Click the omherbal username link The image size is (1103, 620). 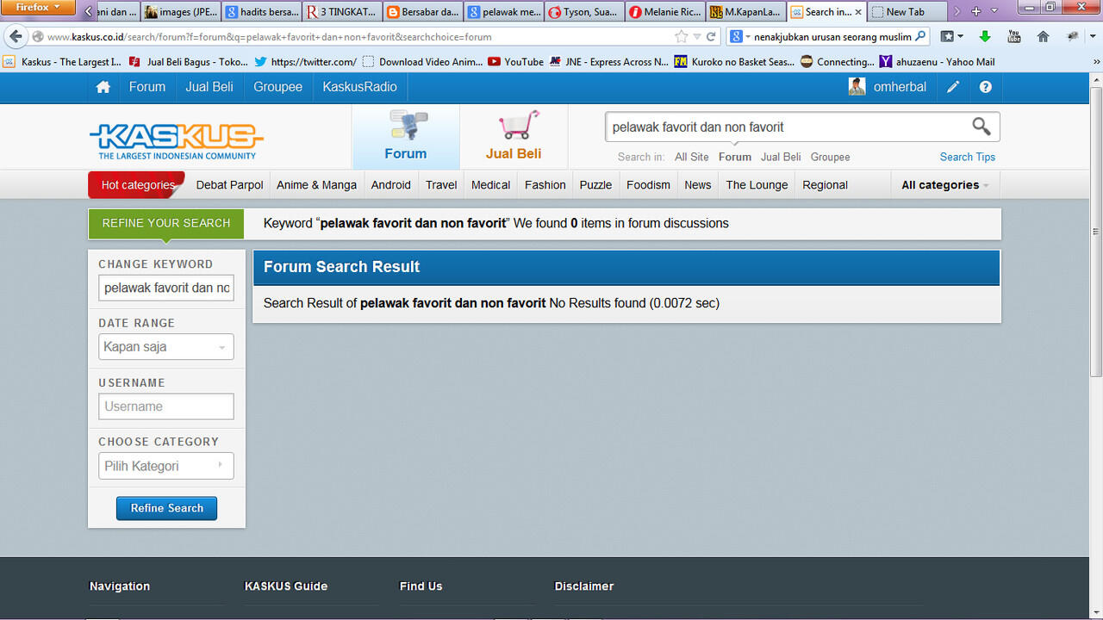900,87
